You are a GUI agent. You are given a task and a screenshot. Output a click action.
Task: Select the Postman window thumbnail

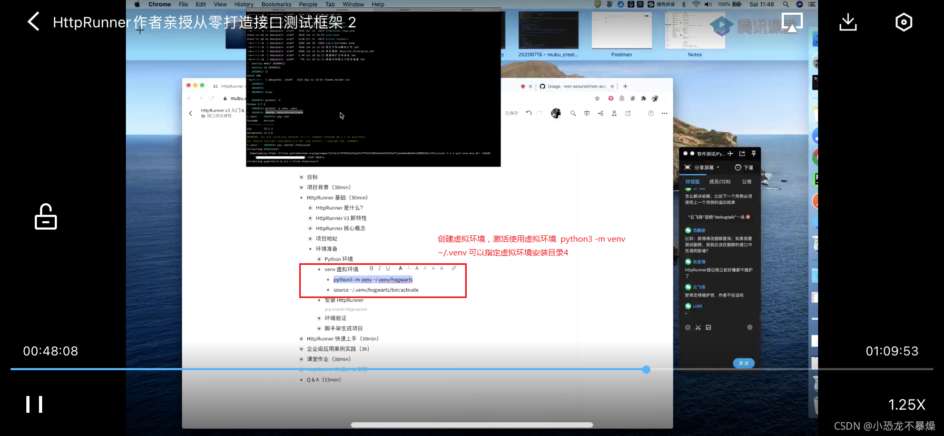[x=622, y=31]
